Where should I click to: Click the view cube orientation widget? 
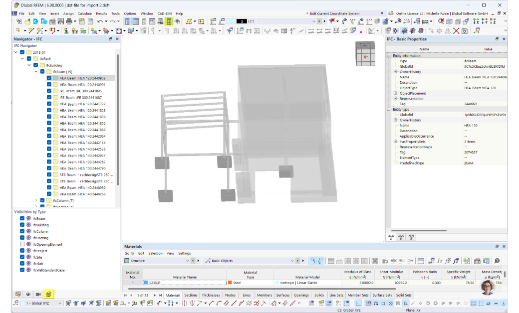coord(365,53)
